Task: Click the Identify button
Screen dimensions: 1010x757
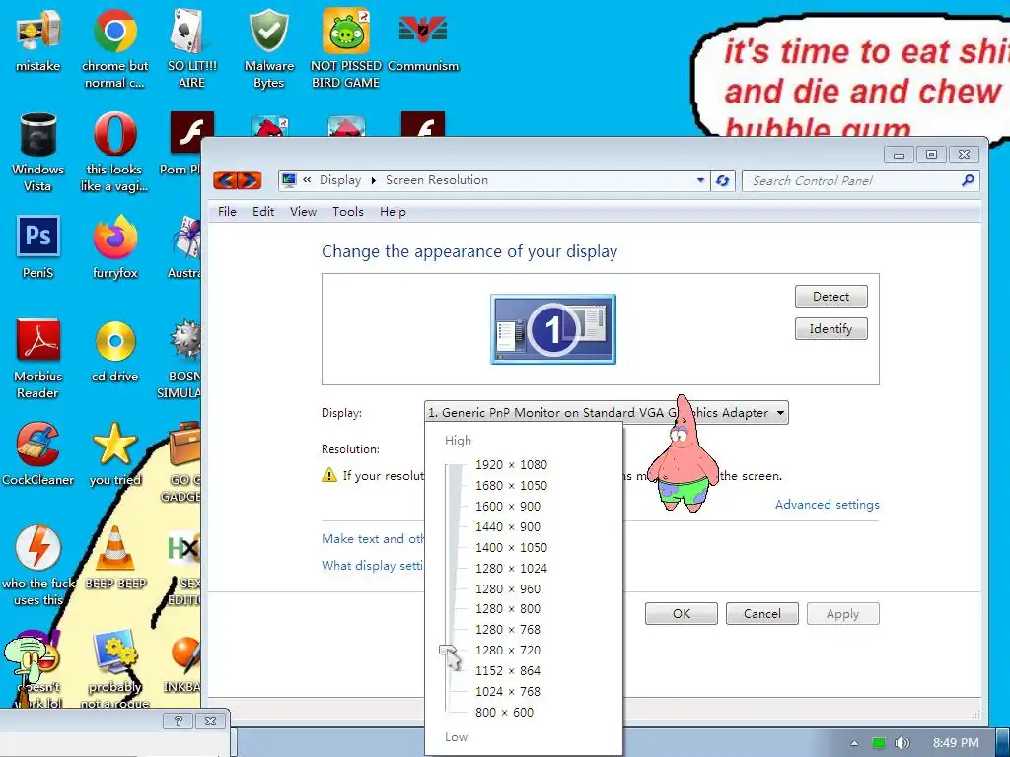Action: (x=830, y=329)
